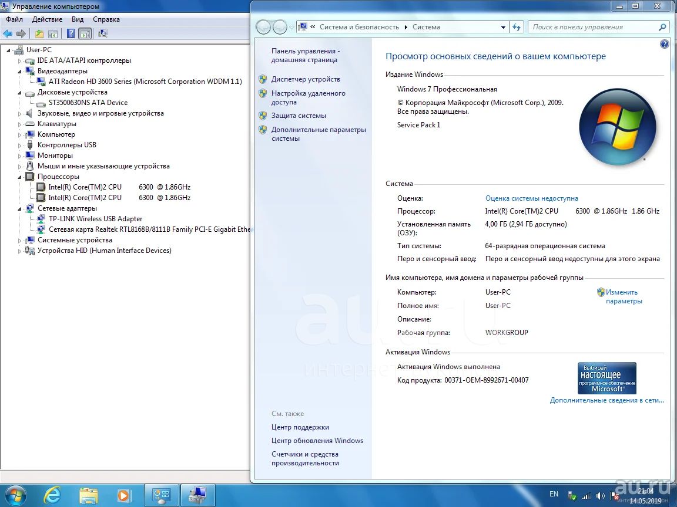The image size is (677, 507).
Task: Expand the Системные устройства node
Action: tap(19, 240)
